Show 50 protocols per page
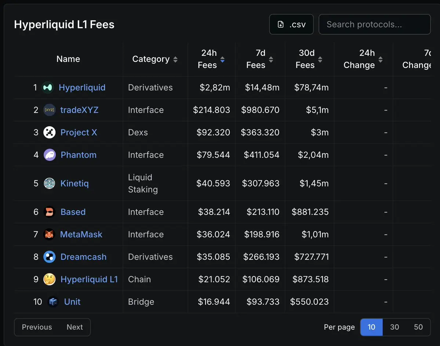 (x=418, y=327)
